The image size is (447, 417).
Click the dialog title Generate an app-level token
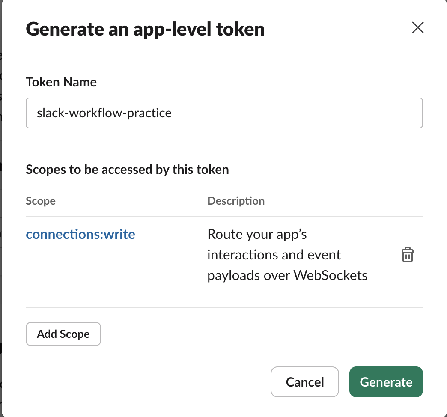pyautogui.click(x=146, y=29)
